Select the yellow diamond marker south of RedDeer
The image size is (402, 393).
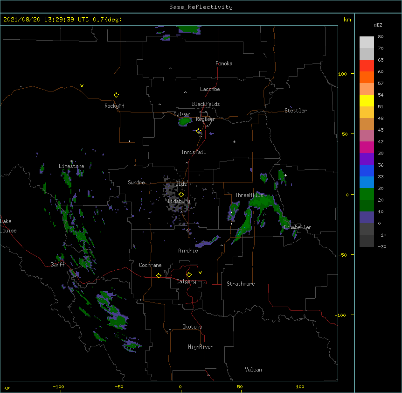tap(199, 131)
